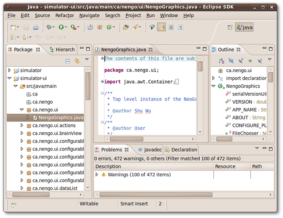Switch to the Hierarchy tab

tap(62, 49)
